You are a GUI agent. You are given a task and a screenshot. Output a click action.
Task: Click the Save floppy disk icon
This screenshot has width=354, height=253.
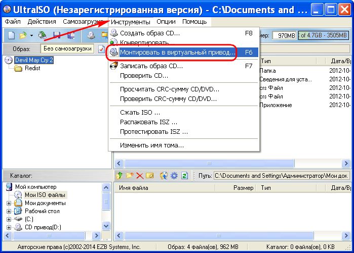point(57,35)
